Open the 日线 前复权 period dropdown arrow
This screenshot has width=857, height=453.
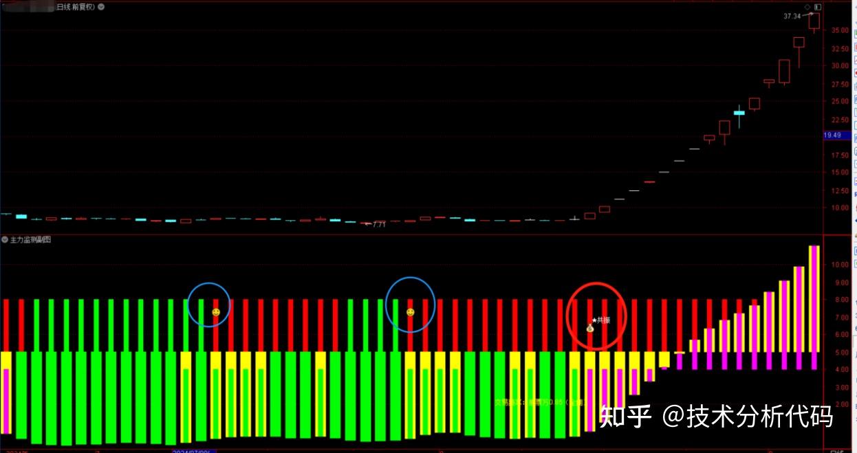pyautogui.click(x=102, y=6)
